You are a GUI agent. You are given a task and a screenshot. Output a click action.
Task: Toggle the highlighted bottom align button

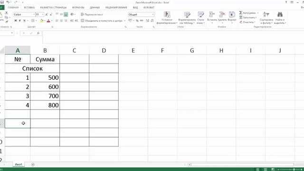point(66,14)
